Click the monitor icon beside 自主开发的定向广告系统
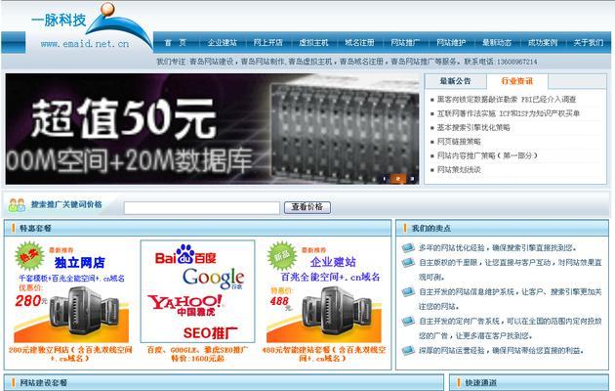 pyautogui.click(x=408, y=322)
